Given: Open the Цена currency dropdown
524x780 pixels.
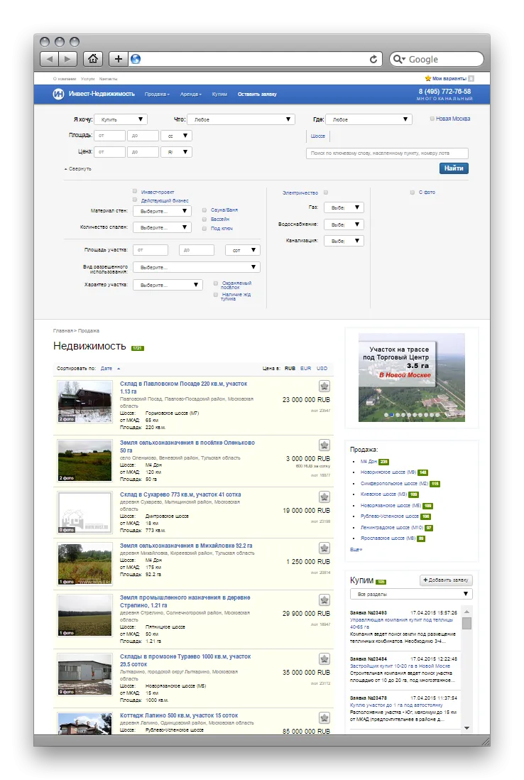Looking at the screenshot, I should pyautogui.click(x=177, y=152).
